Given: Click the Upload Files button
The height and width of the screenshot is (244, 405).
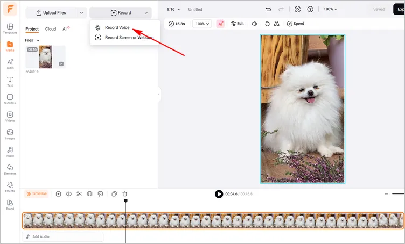Looking at the screenshot, I should [51, 13].
